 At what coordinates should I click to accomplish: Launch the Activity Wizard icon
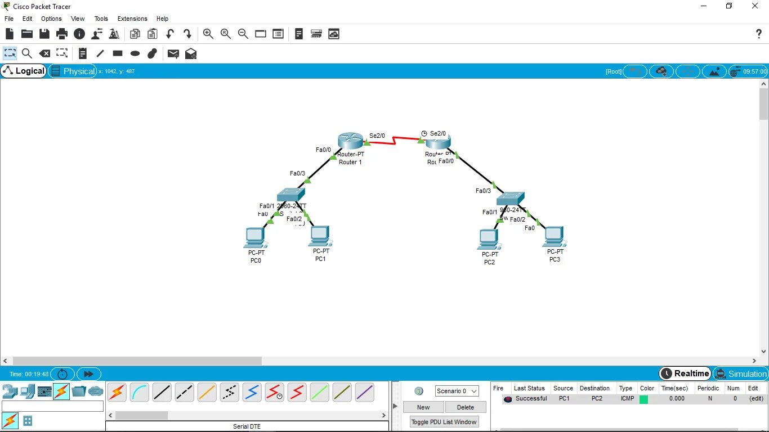coord(114,34)
